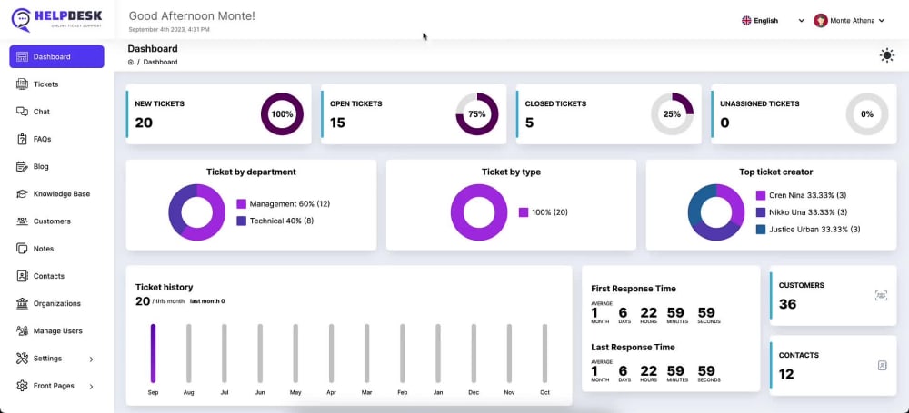Click the Management 60% legend swatch

[x=242, y=204]
